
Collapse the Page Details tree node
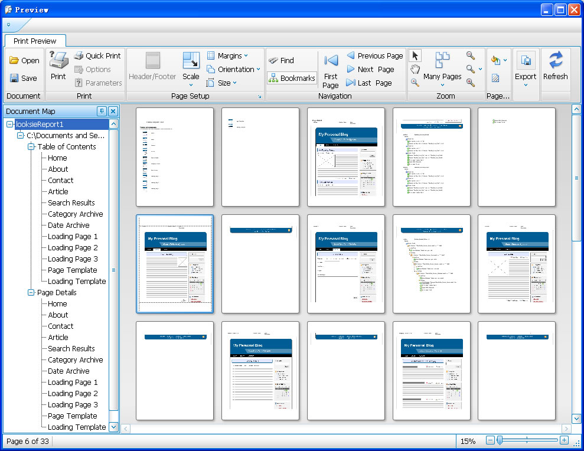[31, 293]
